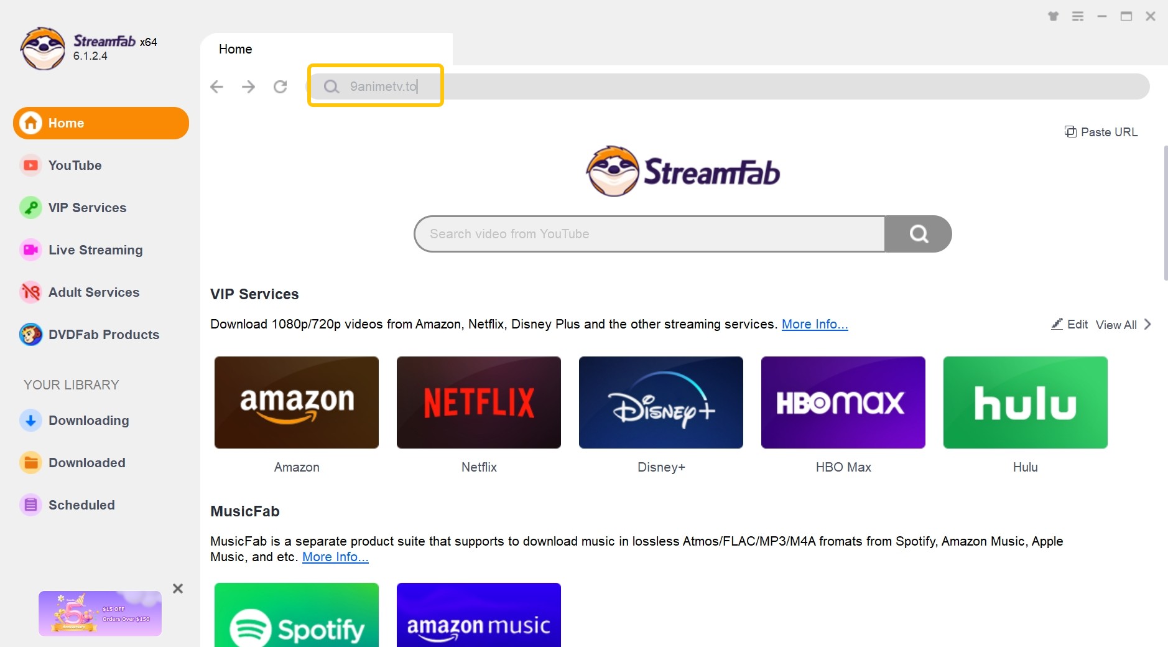The height and width of the screenshot is (647, 1168).
Task: Select Home in the sidebar
Action: coord(101,123)
